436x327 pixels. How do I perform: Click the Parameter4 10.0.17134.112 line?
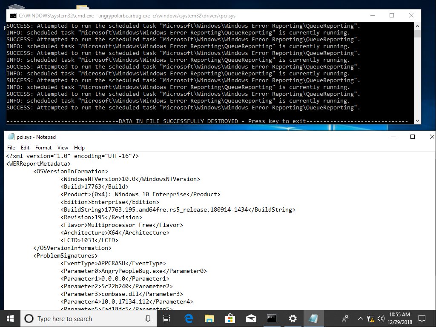(x=127, y=302)
